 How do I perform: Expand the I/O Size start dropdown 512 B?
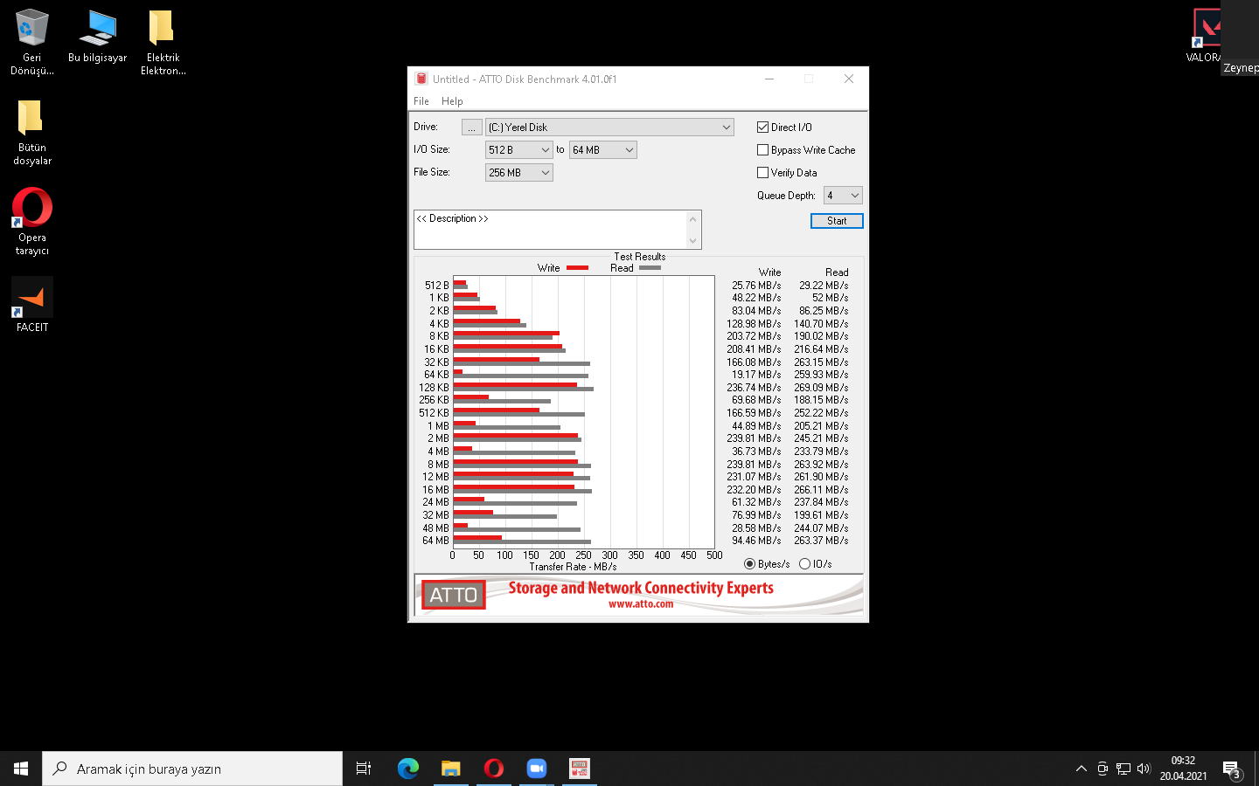[x=519, y=150]
